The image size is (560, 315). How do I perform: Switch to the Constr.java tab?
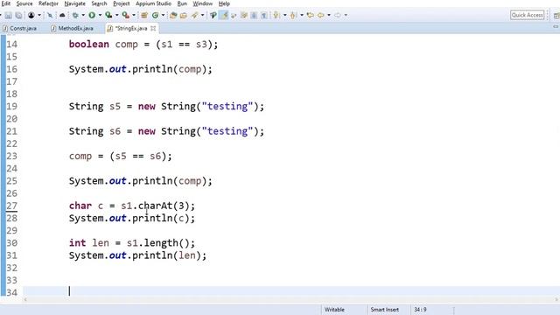[20, 28]
